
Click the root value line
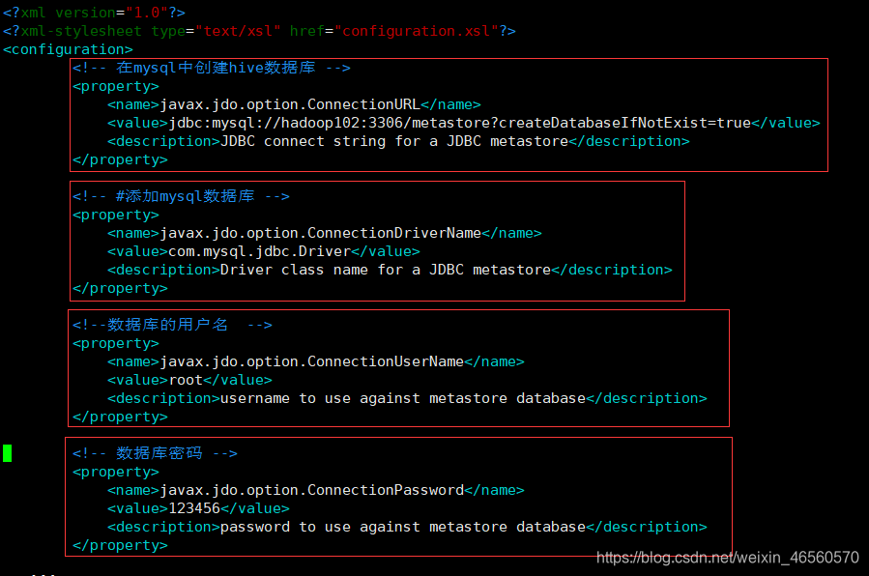[190, 380]
